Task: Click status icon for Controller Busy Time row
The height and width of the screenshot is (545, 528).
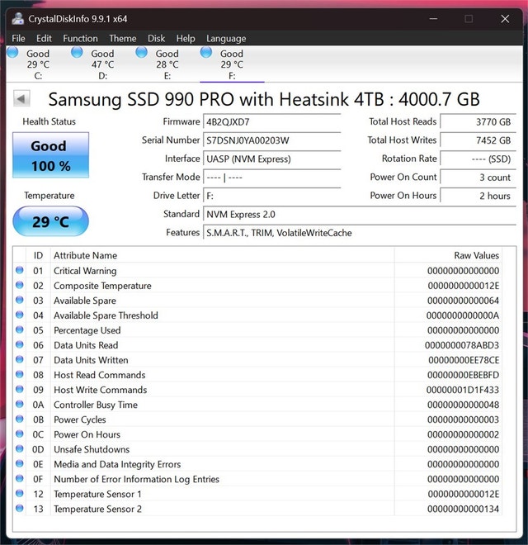Action: click(x=20, y=405)
